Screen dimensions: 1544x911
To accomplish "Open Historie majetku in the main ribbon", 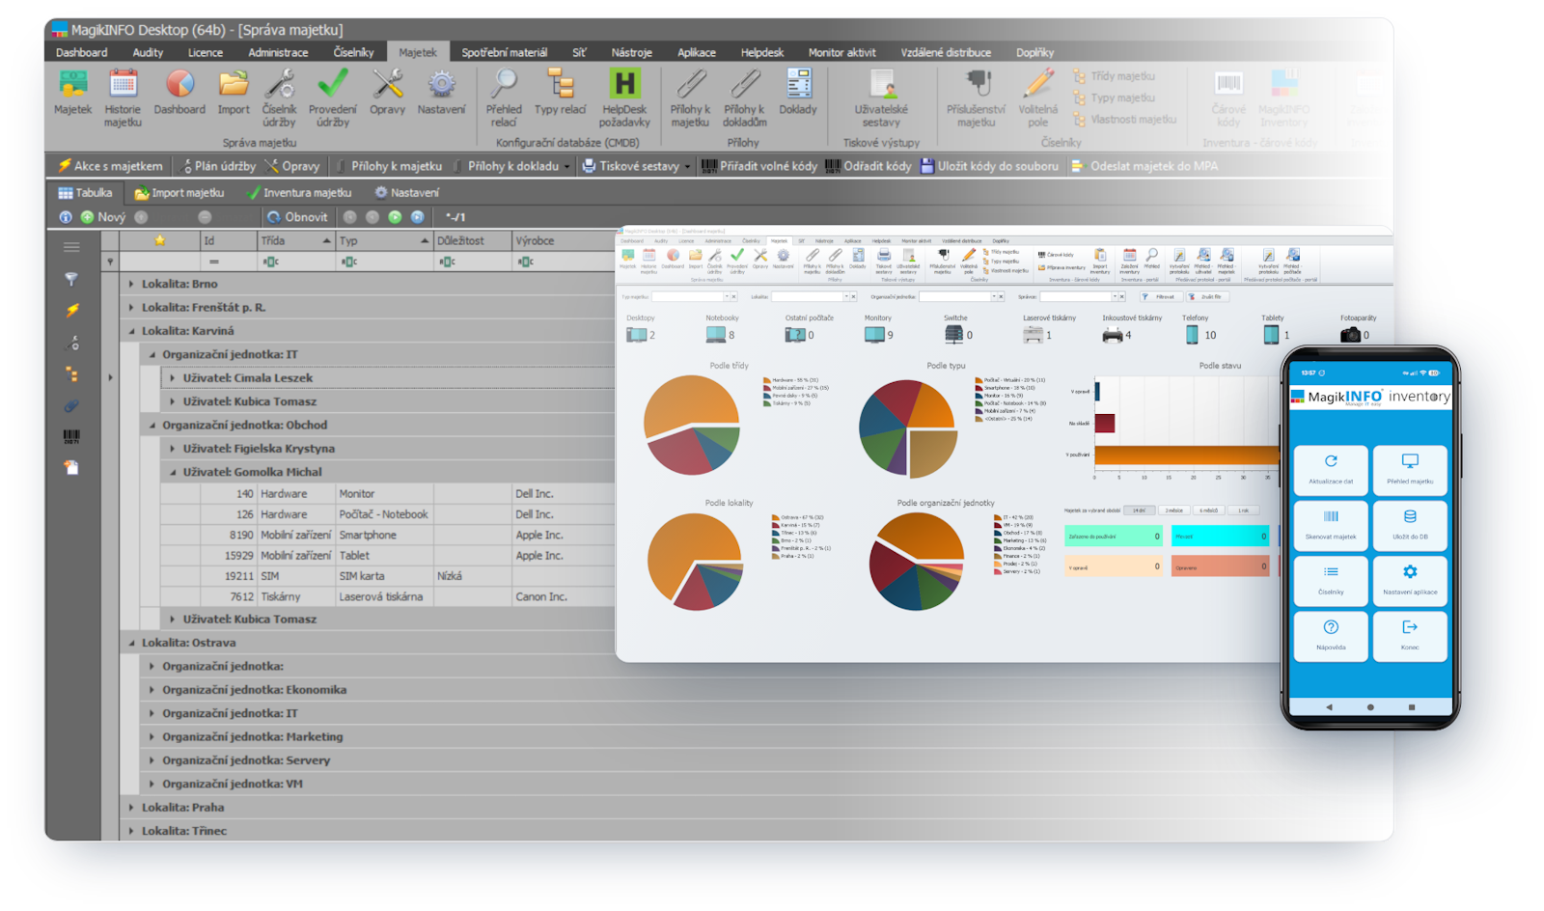I will (x=123, y=97).
